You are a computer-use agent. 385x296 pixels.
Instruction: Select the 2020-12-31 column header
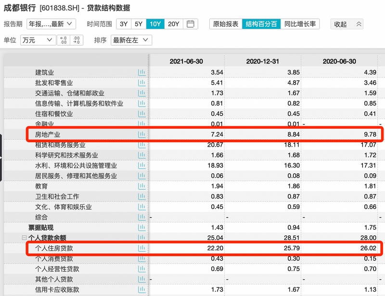tap(263, 62)
